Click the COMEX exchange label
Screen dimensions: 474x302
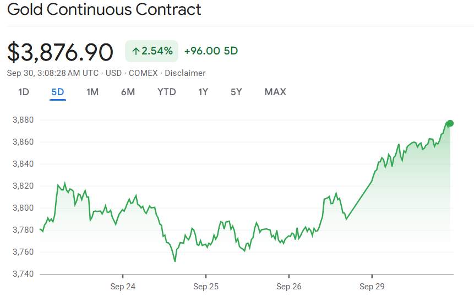point(143,73)
